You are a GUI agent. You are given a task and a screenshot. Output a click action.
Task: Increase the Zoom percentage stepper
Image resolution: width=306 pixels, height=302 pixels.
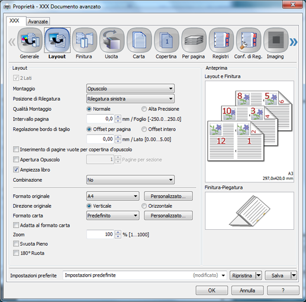pyautogui.click(x=118, y=233)
